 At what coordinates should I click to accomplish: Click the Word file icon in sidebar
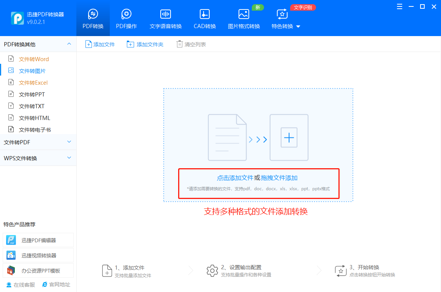pos(11,58)
